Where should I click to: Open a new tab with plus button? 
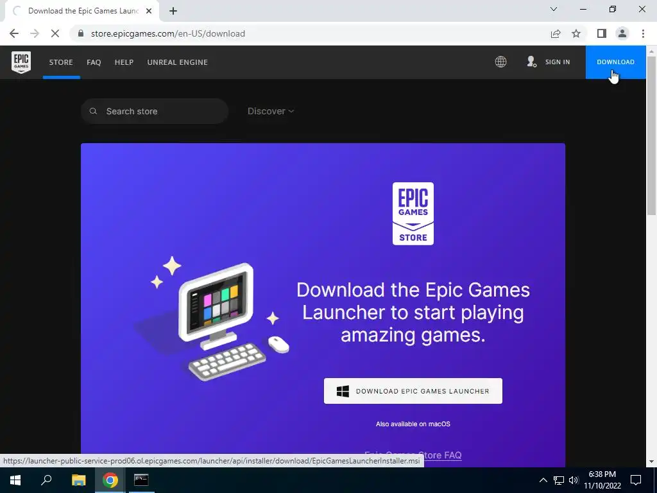[x=173, y=11]
